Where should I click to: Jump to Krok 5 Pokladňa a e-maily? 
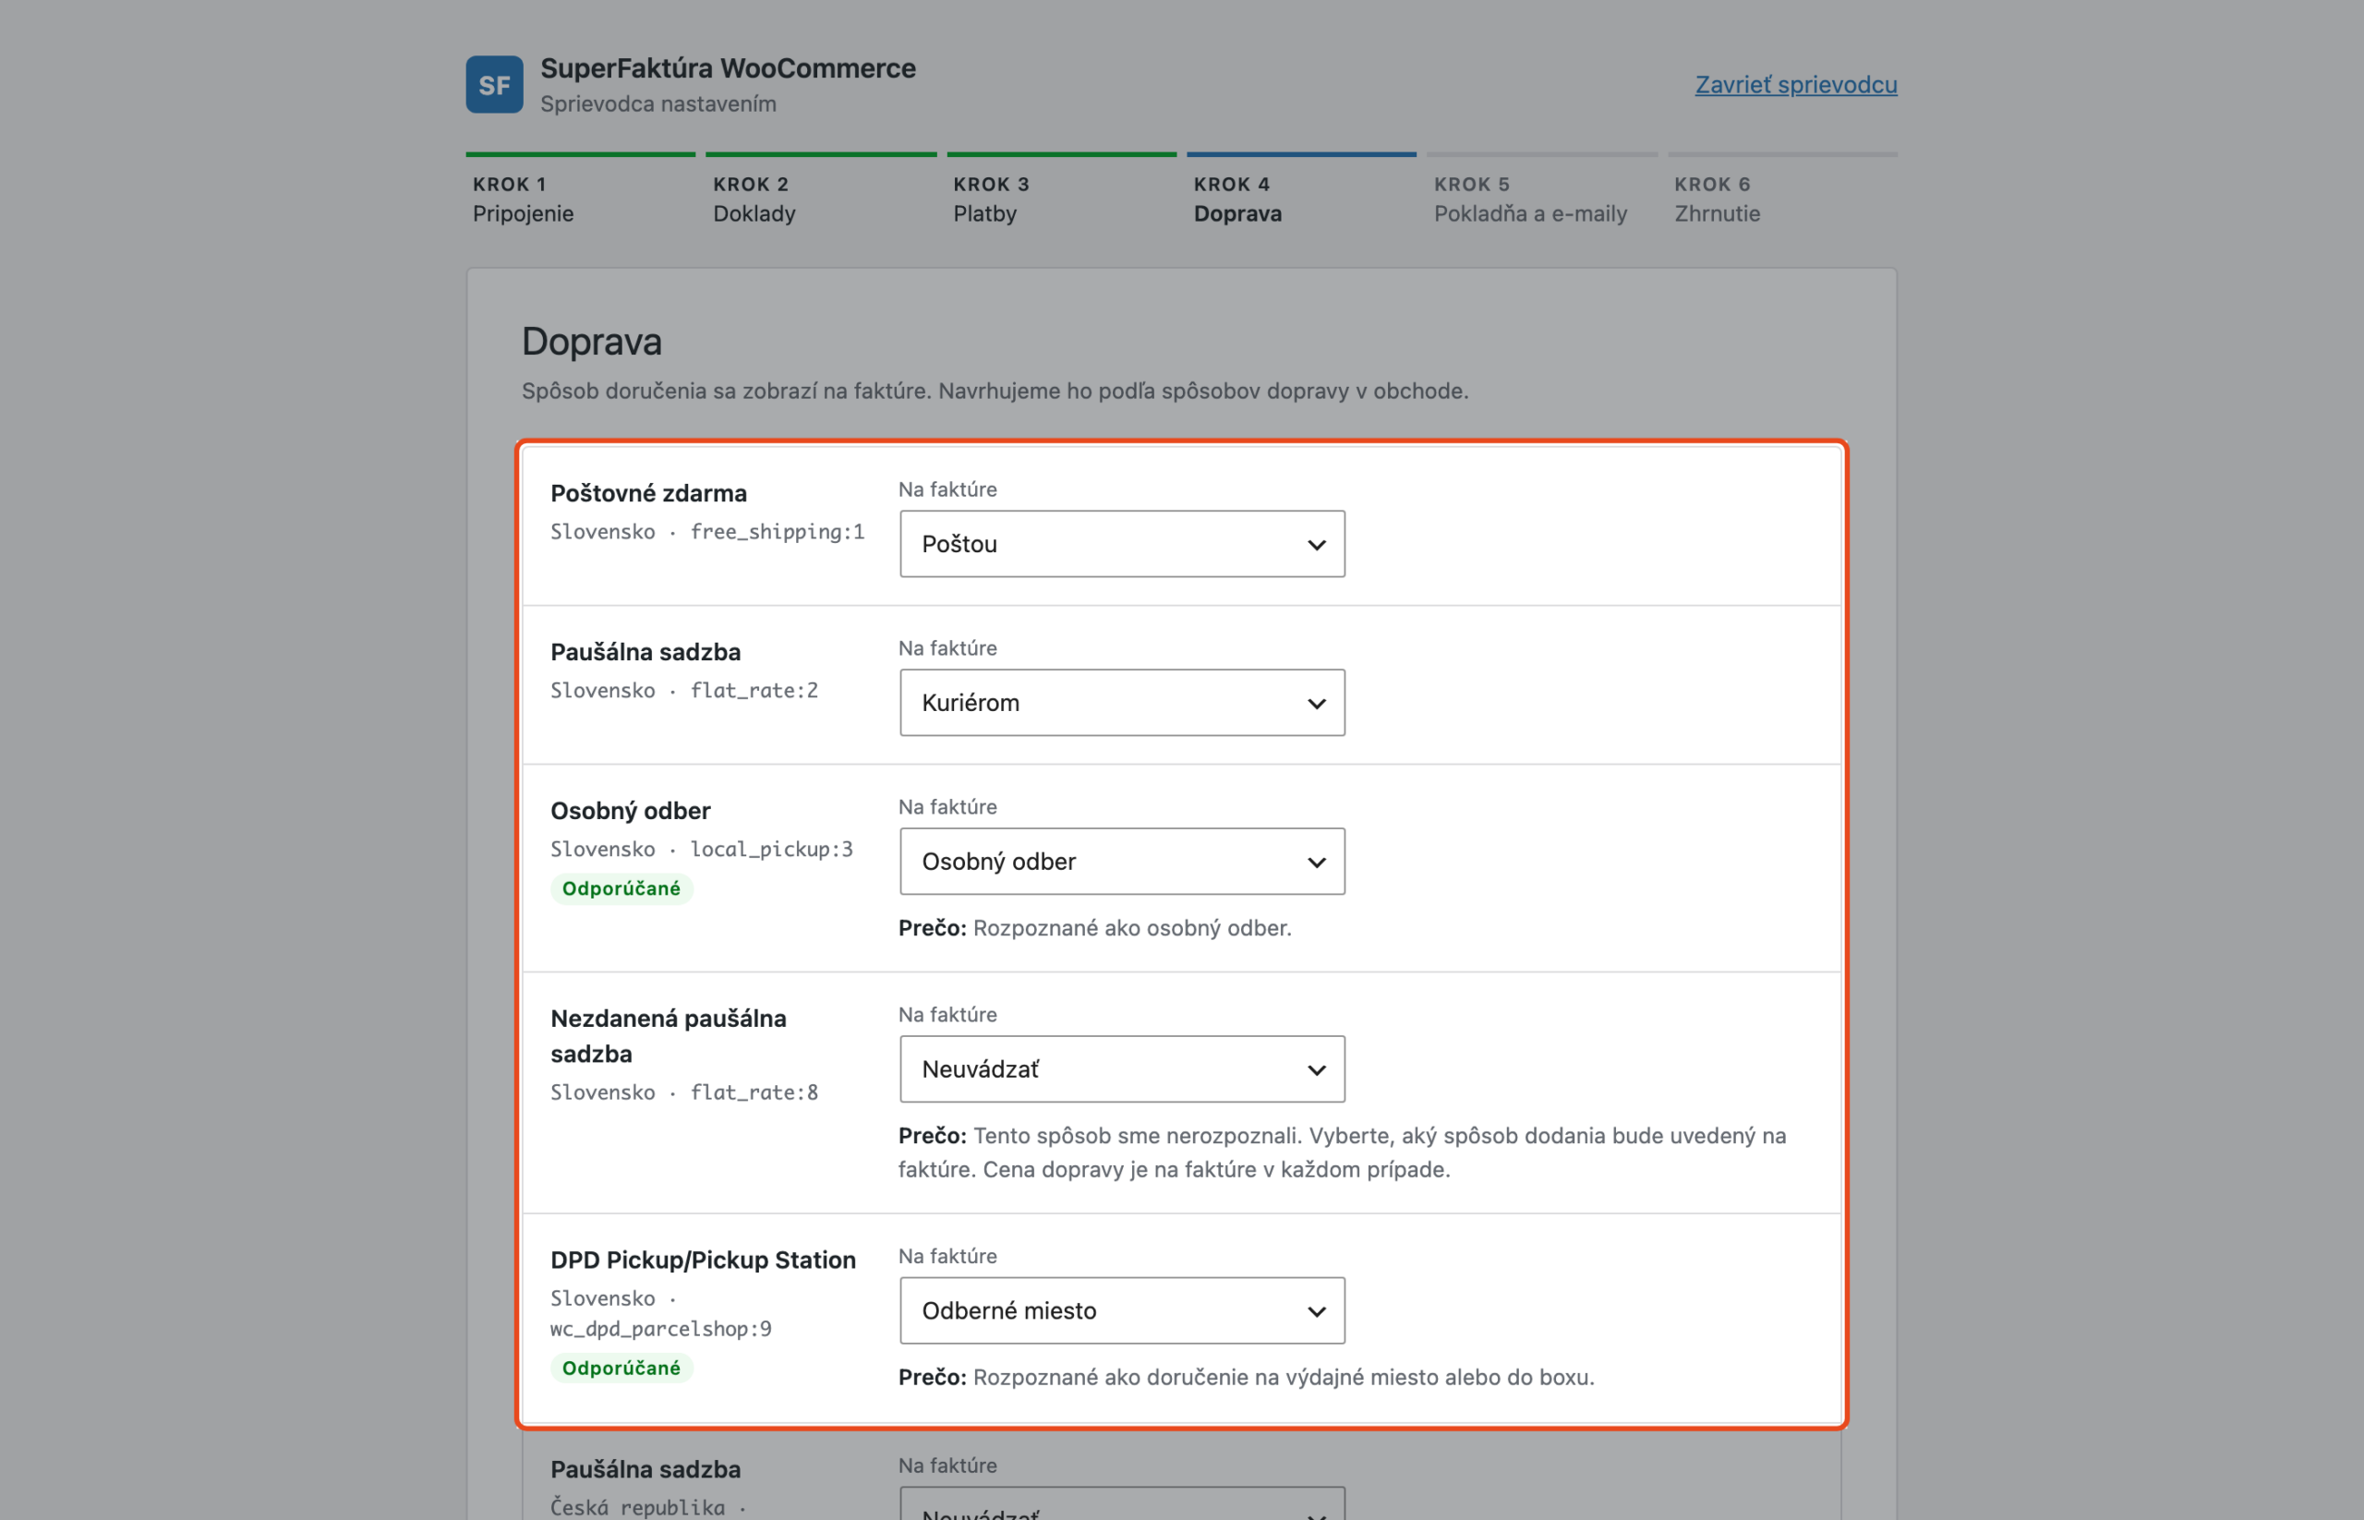point(1542,191)
